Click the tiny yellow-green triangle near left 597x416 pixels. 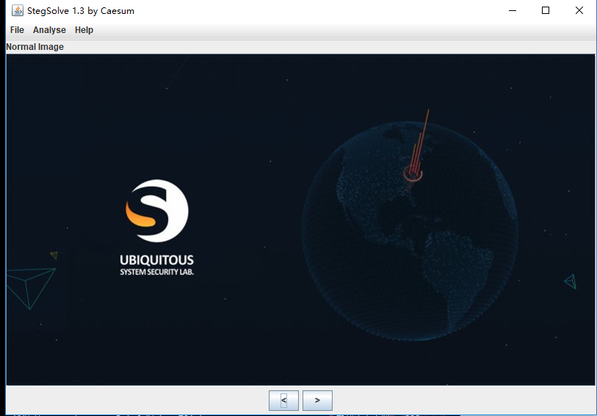[54, 255]
